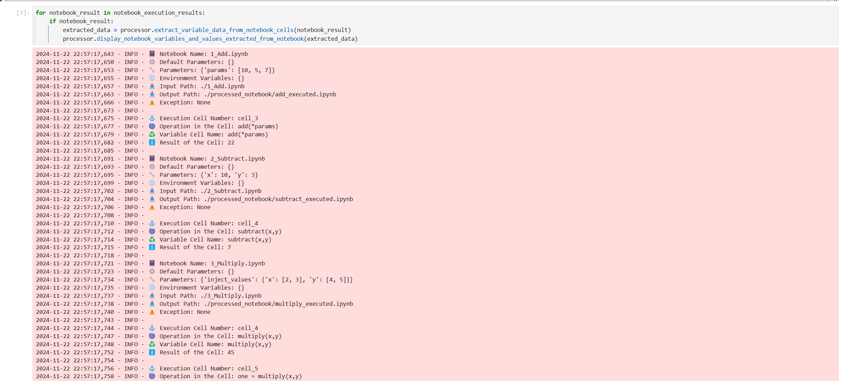Click the outbox icon beside Output Path multiply_executed.ipynb

152,304
